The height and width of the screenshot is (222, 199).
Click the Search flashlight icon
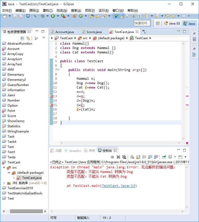coord(104,16)
